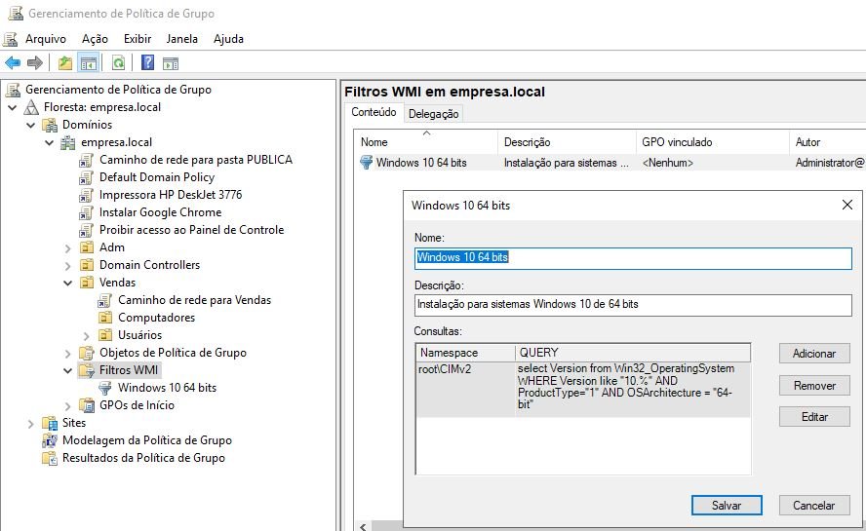Click the Proibir acesso ao Painel GPO icon
Screen dimensions: 866x531
click(x=86, y=230)
